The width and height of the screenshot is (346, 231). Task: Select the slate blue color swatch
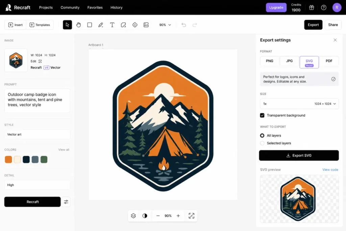[35, 159]
